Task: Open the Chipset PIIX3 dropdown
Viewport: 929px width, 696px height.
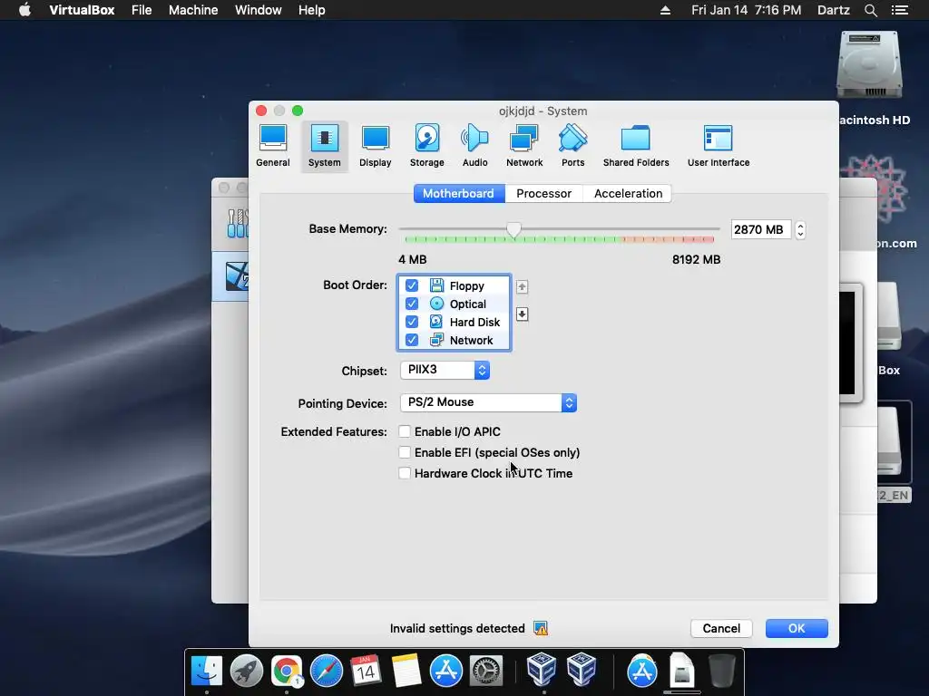Action: click(445, 370)
